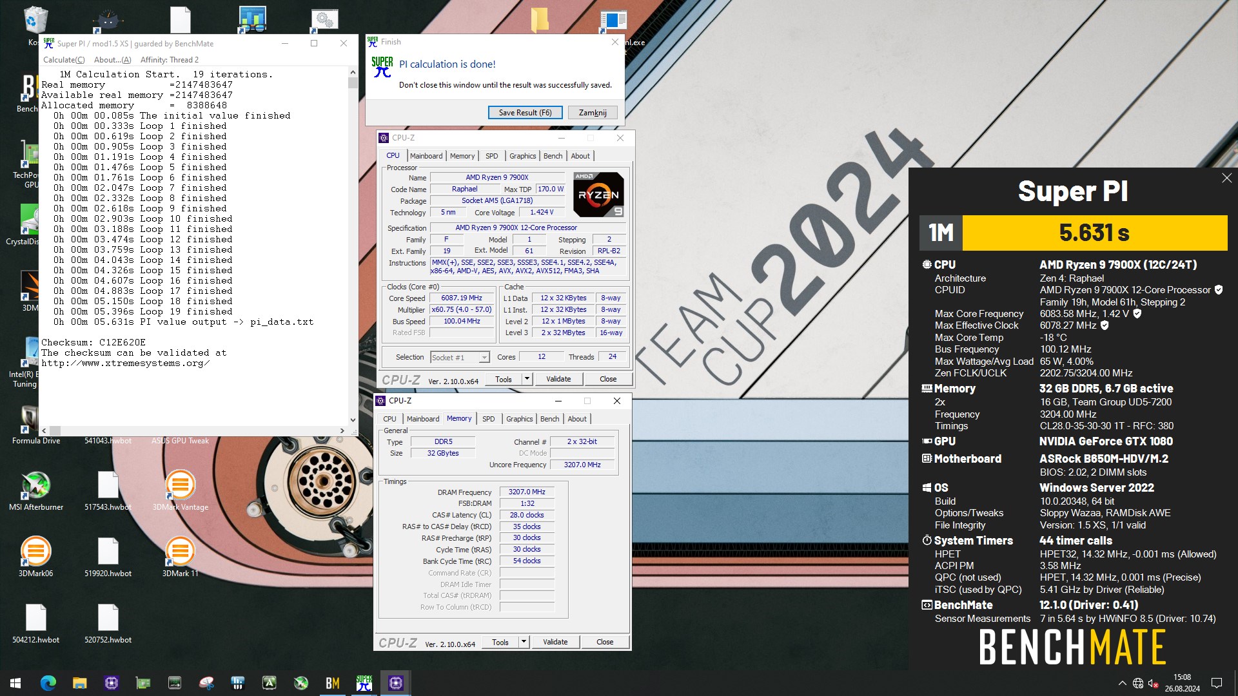Open the Tools dropdown arrow in the lower CPU-Z window
The width and height of the screenshot is (1238, 696).
(x=524, y=642)
